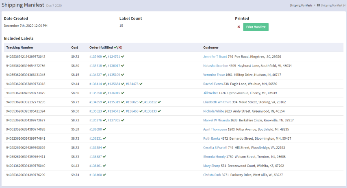This screenshot has width=347, height=188.
Task: View customer Rachel Evans
Action: [x=213, y=84]
